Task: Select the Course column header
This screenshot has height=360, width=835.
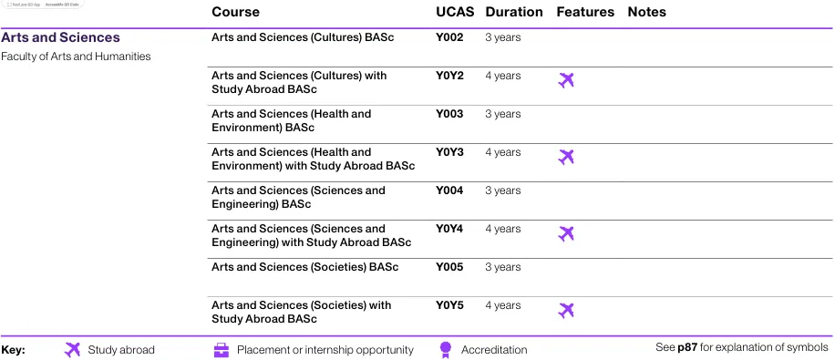Action: click(235, 12)
